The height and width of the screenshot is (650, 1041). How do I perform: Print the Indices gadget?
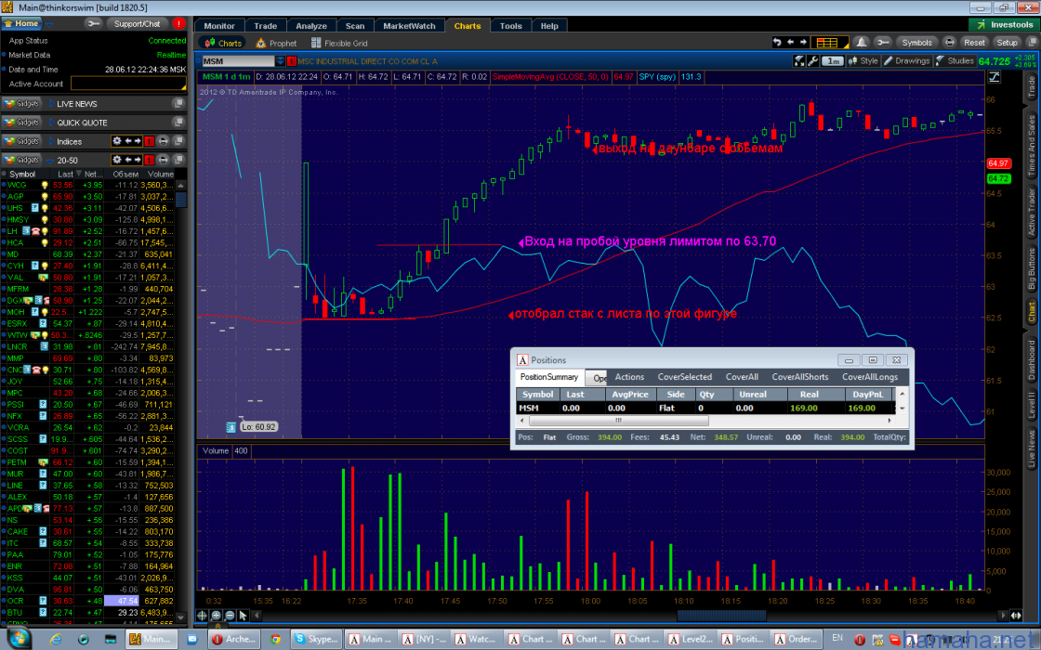[x=163, y=141]
